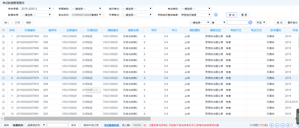Click the 转入 button

pos(7,22)
